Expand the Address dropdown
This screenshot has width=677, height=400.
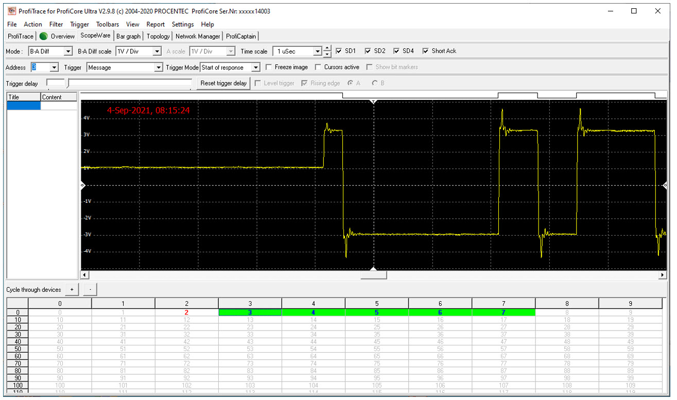pyautogui.click(x=55, y=67)
